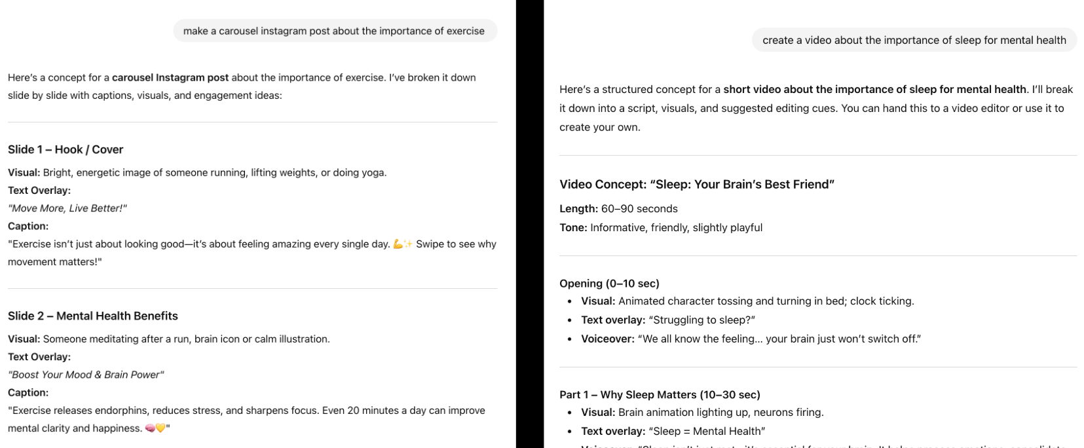Viewport: 1084px width, 448px height.
Task: Click the flexed bicep emoji in Slide 1 caption
Action: tap(397, 244)
